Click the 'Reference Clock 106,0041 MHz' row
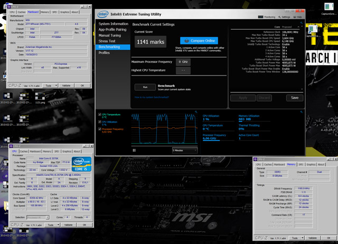This screenshot has height=244, width=338. (281, 32)
